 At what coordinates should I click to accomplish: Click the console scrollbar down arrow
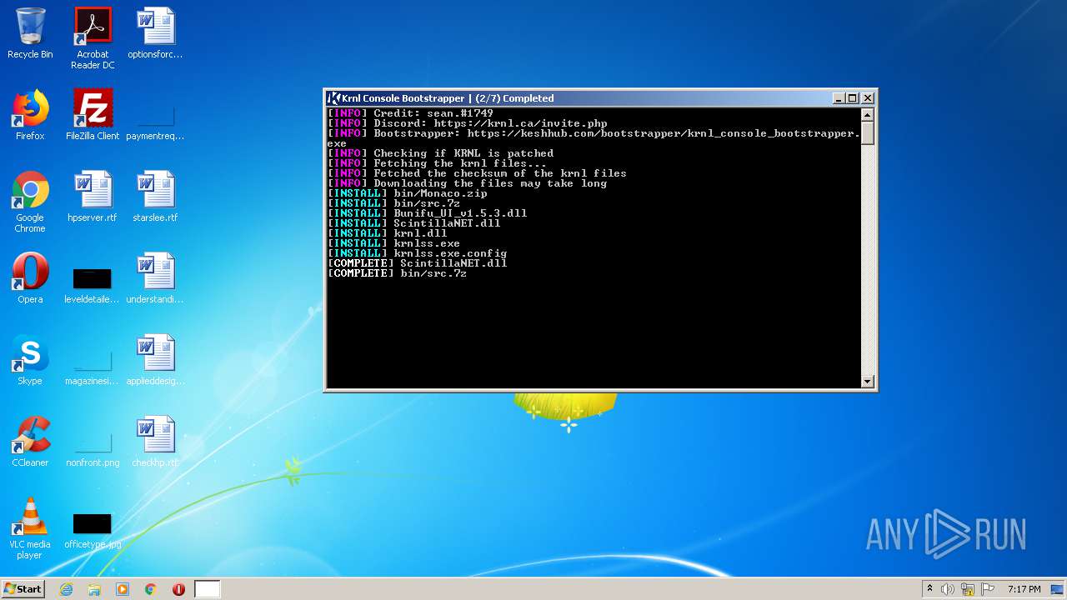click(x=867, y=382)
